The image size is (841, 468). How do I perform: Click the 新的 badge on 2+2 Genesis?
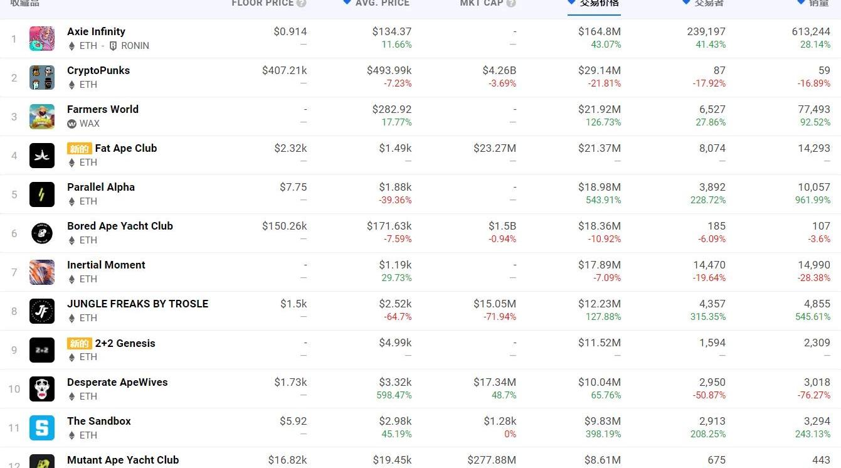[80, 344]
